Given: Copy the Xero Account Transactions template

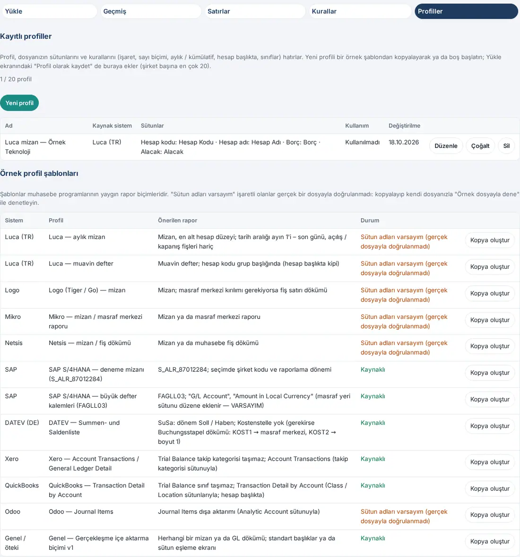Looking at the screenshot, I should coord(490,462).
